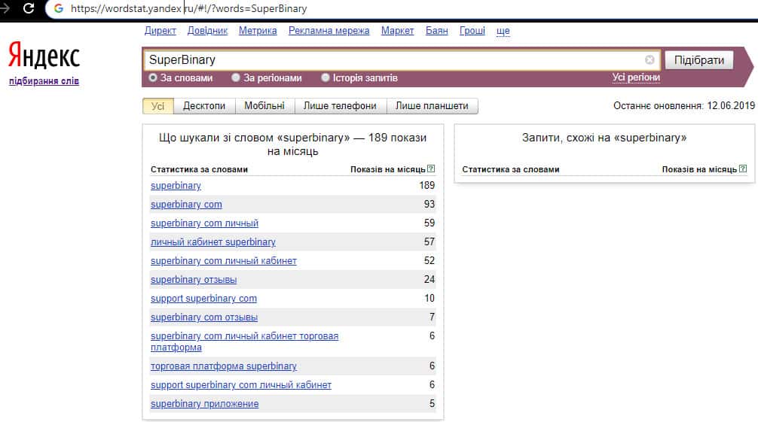Click the Google icon in address bar
The width and height of the screenshot is (758, 422).
coord(58,9)
